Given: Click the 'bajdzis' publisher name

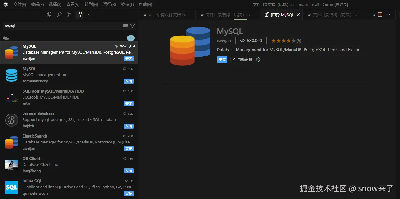Looking at the screenshot, I should [28, 126].
